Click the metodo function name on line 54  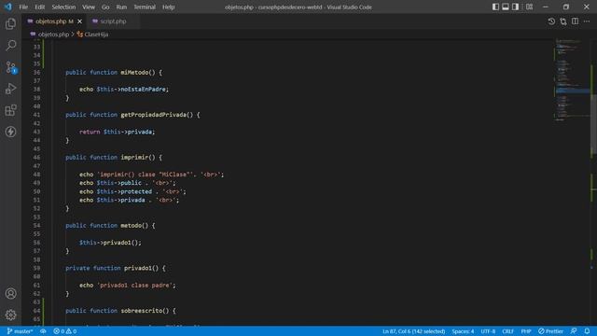(131, 226)
